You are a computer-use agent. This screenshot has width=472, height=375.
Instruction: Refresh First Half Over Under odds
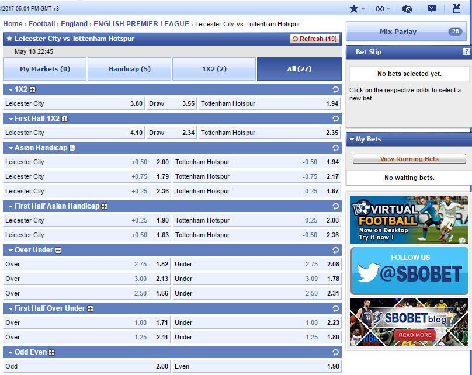(x=335, y=308)
